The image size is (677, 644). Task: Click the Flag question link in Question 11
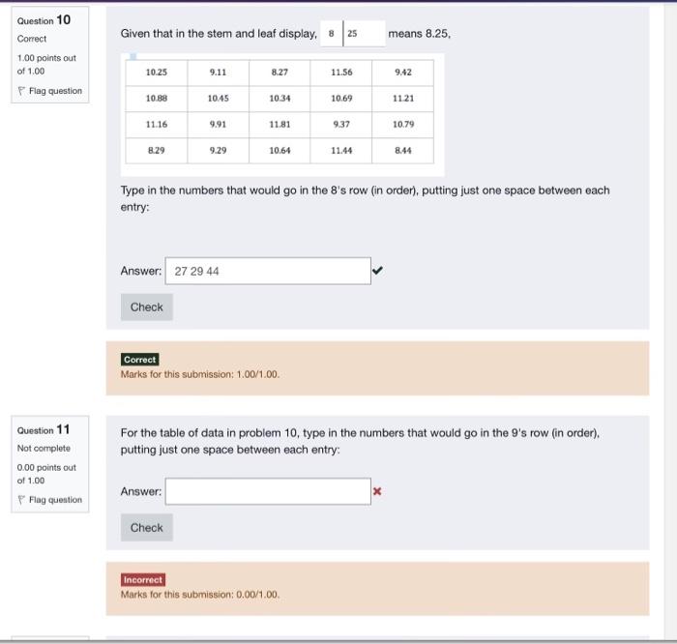pos(55,499)
